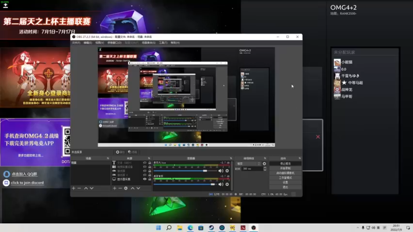Remove the selected scene with minus icon
The image size is (413, 232).
[79, 188]
